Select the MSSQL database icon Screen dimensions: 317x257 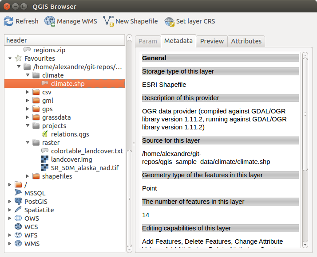[18, 193]
